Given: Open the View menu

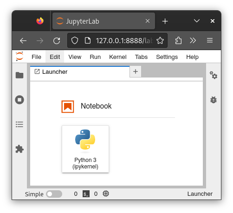Looking at the screenshot, I should point(75,57).
